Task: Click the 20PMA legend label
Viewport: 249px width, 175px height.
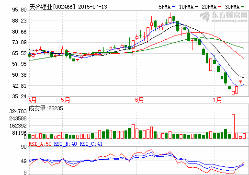Action: click(x=209, y=7)
